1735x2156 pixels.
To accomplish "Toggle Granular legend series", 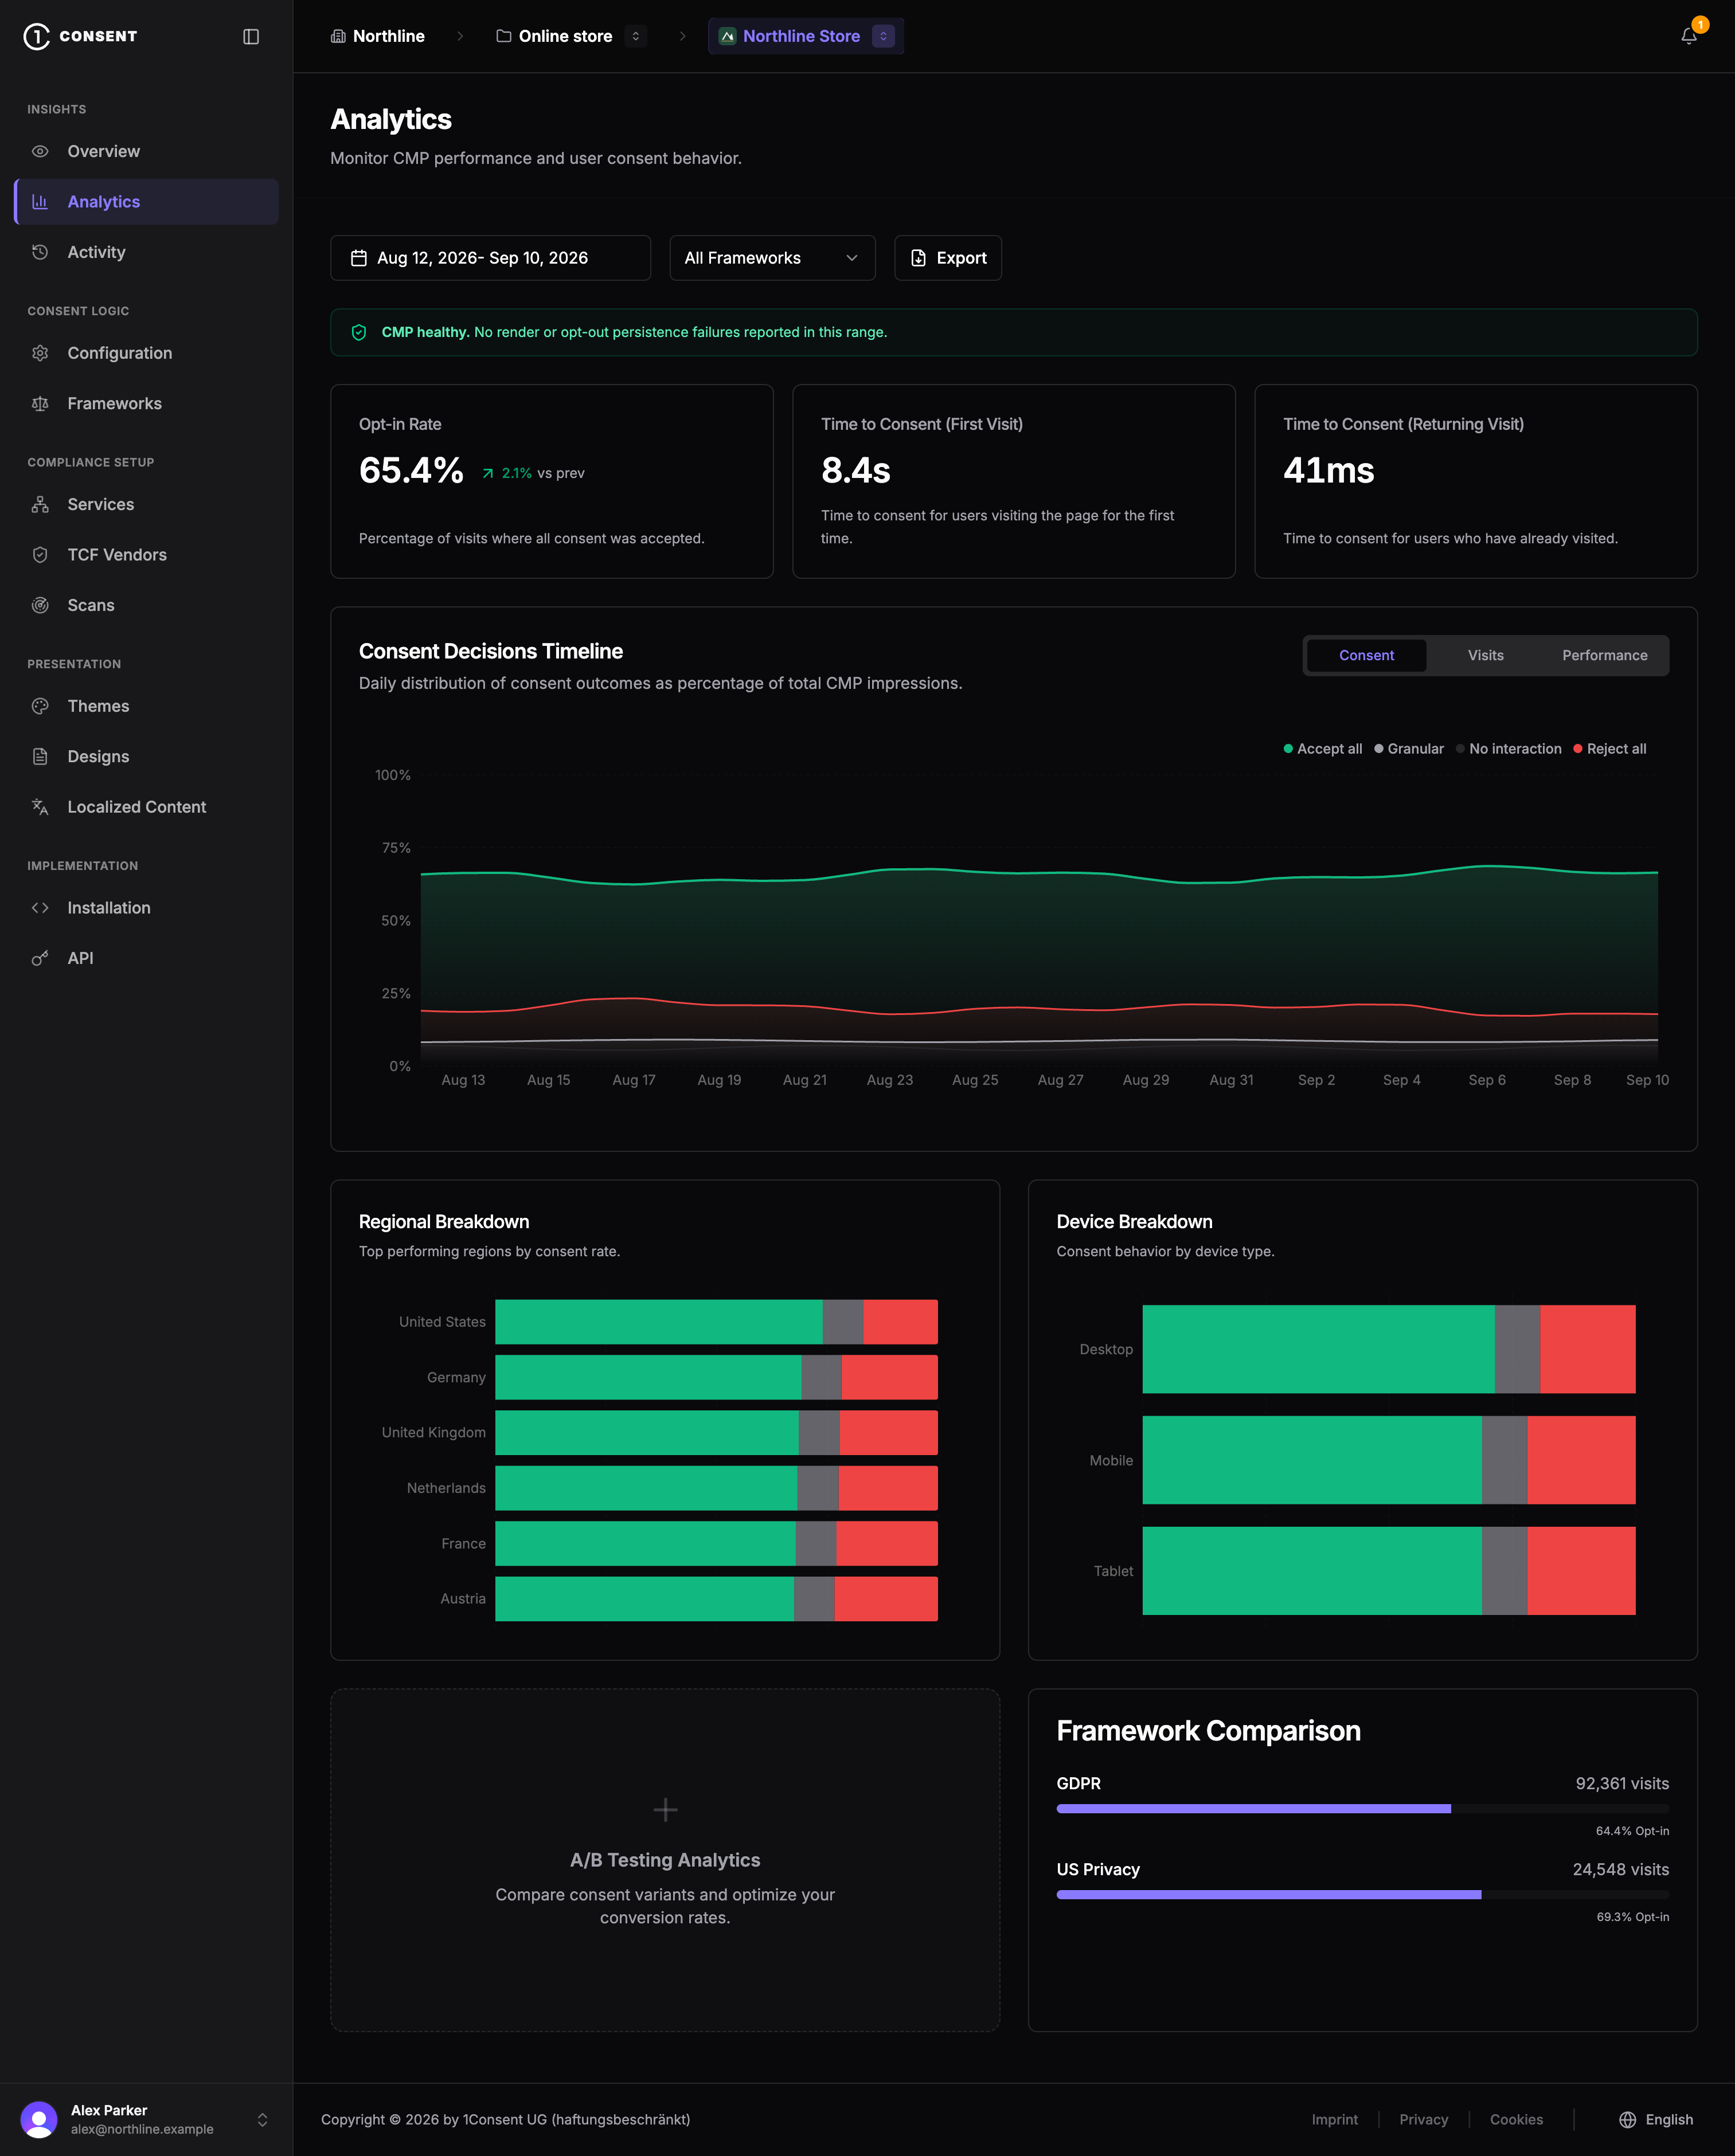I will coord(1409,749).
